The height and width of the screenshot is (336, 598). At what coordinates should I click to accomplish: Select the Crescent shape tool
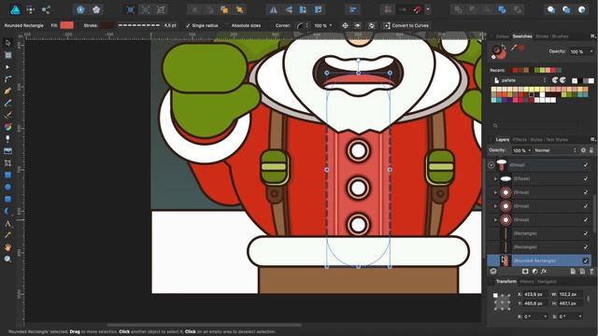point(7,211)
